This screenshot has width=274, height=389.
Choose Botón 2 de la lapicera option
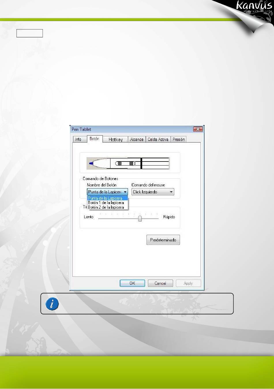[108, 207]
